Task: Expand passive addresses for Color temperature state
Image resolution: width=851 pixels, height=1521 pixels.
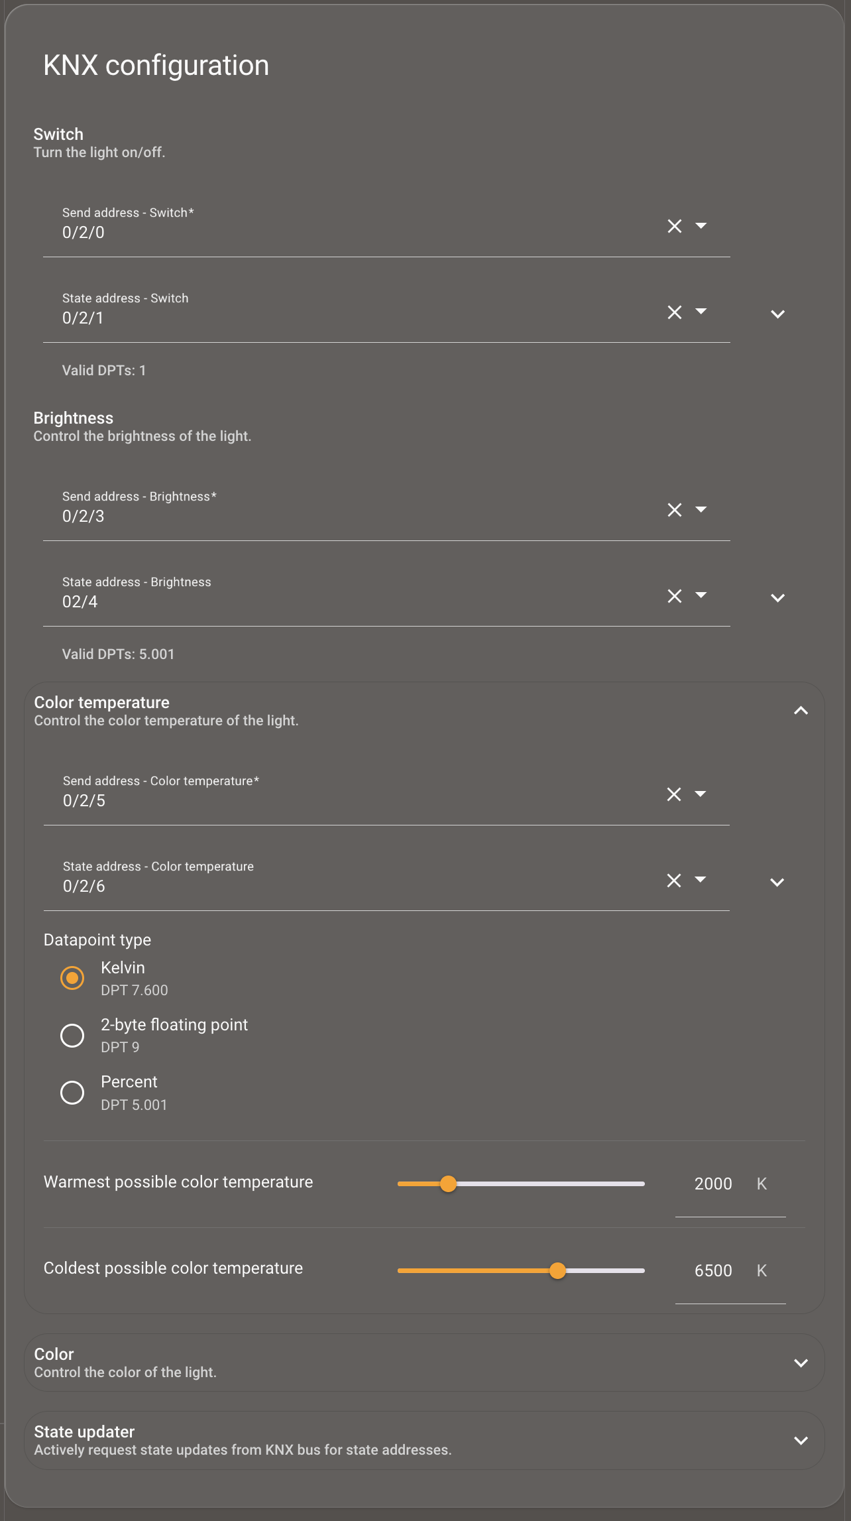Action: coord(777,882)
